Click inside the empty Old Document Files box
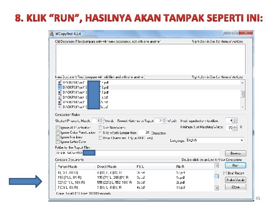 [x=150, y=59]
